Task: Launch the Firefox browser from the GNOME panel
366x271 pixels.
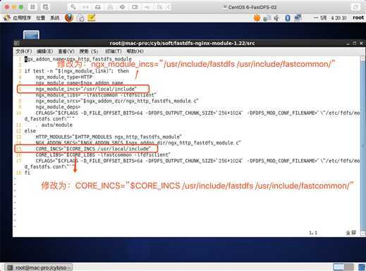Action: tap(69, 18)
